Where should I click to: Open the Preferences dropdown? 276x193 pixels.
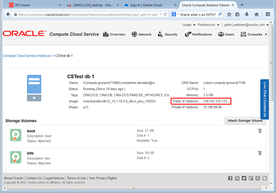pyautogui.click(x=208, y=25)
